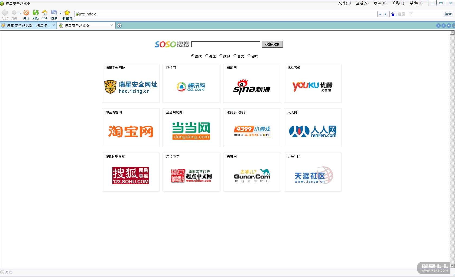455x277 pixels.
Task: Select the 有道 radio button
Action: [x=207, y=56]
